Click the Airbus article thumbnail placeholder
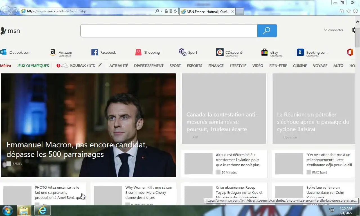 click(199, 164)
